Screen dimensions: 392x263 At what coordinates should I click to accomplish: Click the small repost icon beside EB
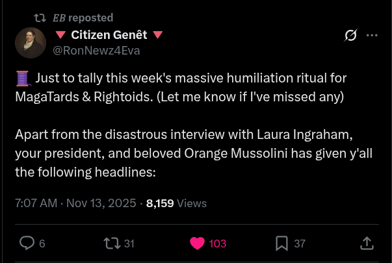(x=38, y=18)
